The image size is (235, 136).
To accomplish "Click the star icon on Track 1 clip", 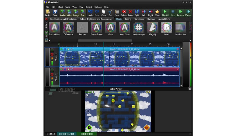I will 68,49.
